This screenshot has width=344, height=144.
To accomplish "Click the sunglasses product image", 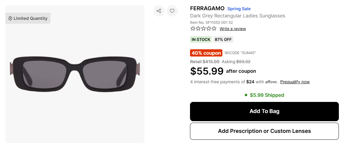I will point(75,74).
